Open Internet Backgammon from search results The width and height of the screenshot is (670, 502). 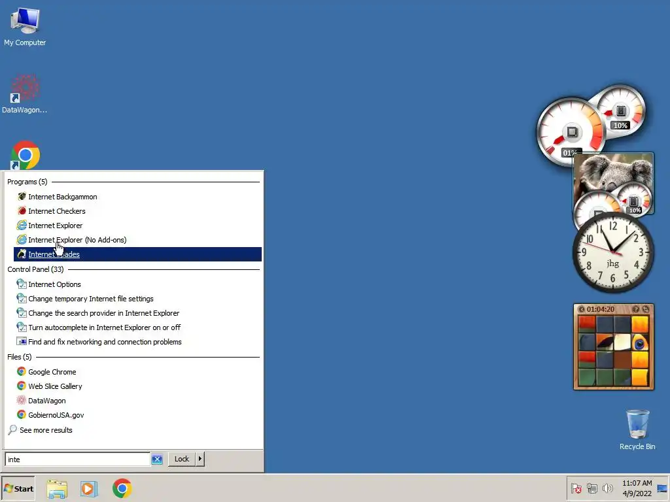pos(137,197)
